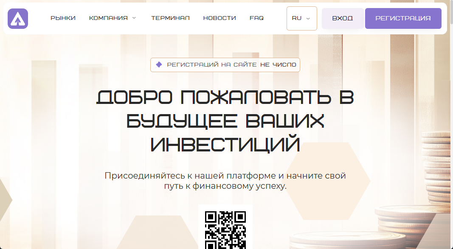Go to ТЕРМИНАЛ page
453x249 pixels.
click(x=170, y=18)
